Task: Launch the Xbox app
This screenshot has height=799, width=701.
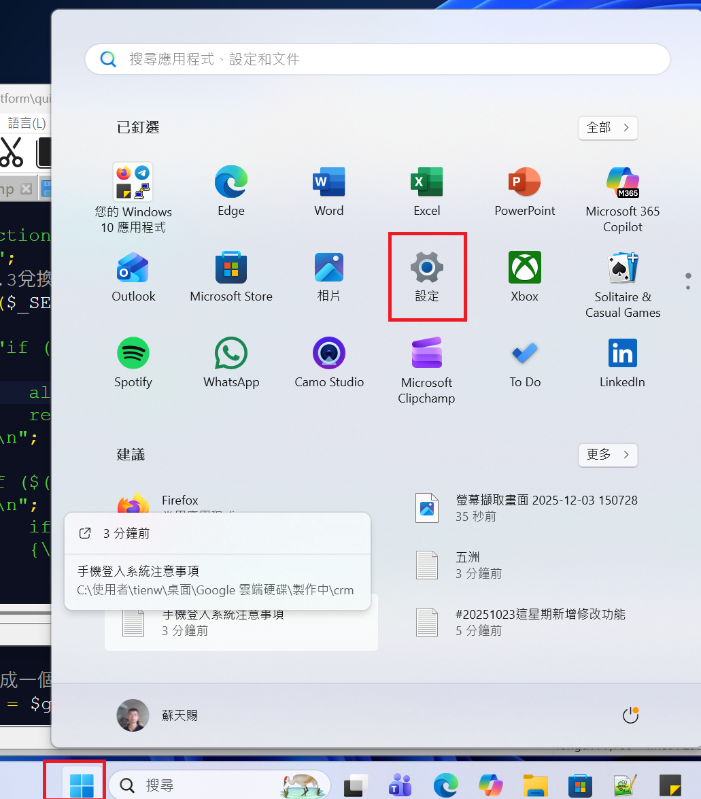Action: coord(525,277)
